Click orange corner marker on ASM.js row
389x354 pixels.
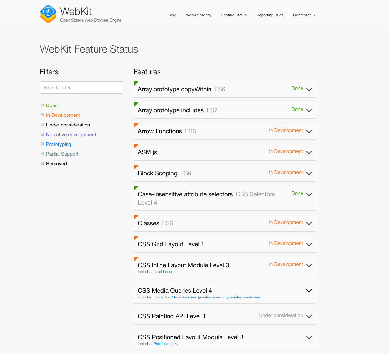point(136,146)
